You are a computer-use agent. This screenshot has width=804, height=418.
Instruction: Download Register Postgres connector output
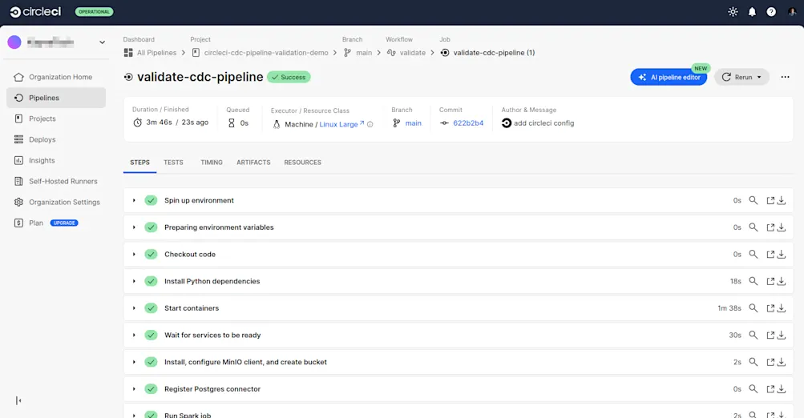782,389
